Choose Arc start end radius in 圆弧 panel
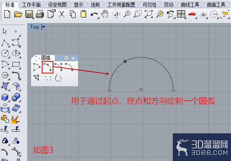Screen dimensions: 231x161 pyautogui.click(x=69, y=67)
